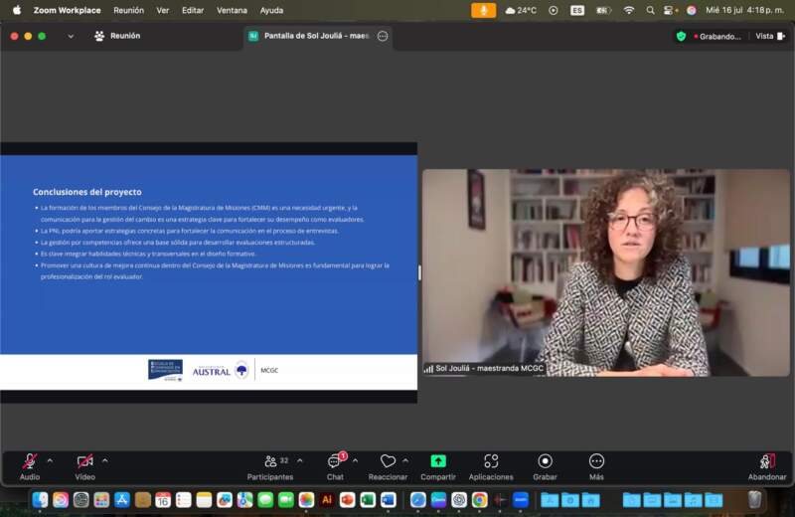
Task: Expand participants options arrow
Action: point(300,461)
